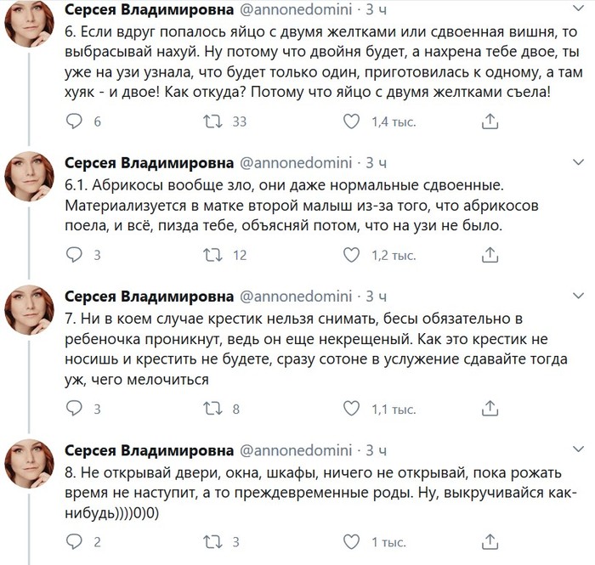
Task: Reply to tweet 7 about крестик
Action: click(74, 410)
